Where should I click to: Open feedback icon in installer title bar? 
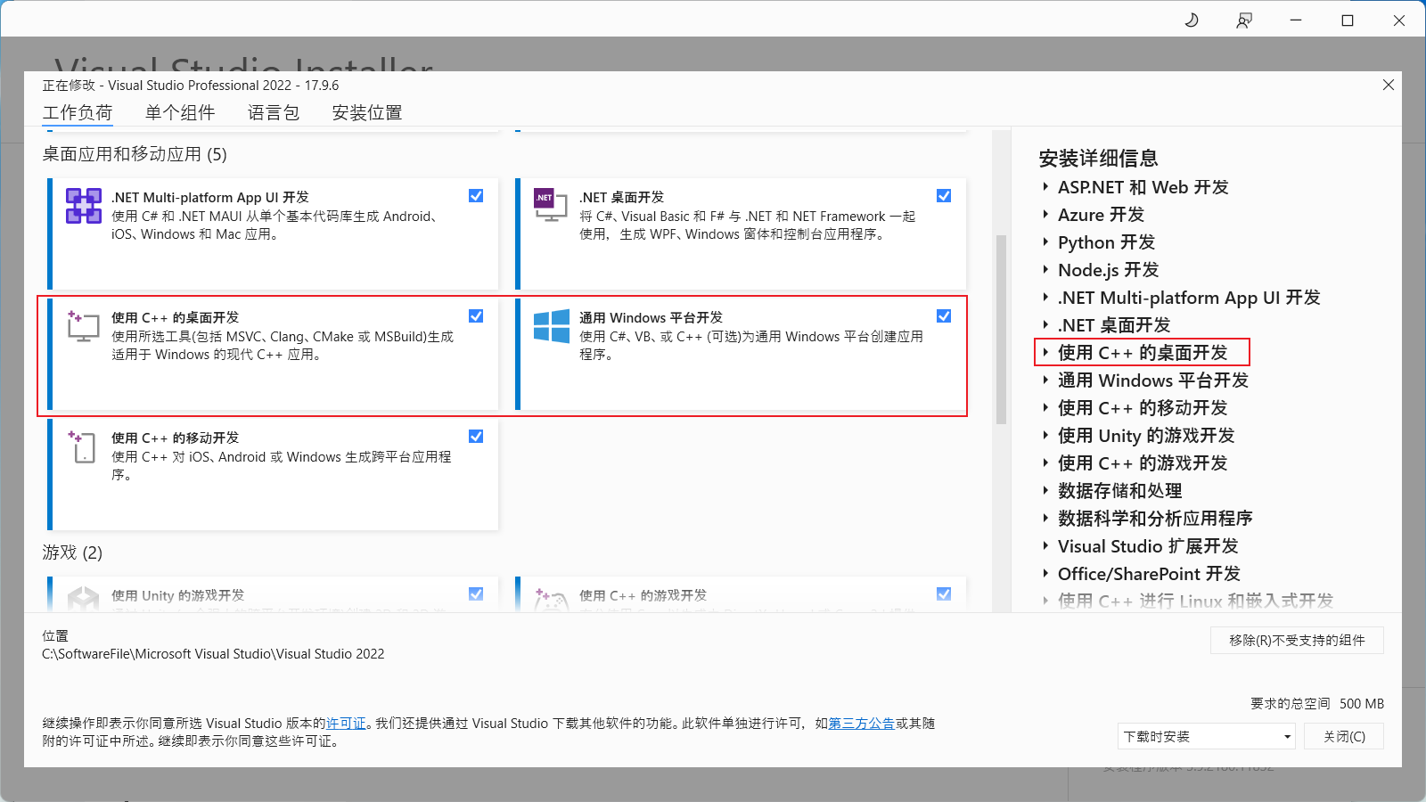[x=1244, y=20]
